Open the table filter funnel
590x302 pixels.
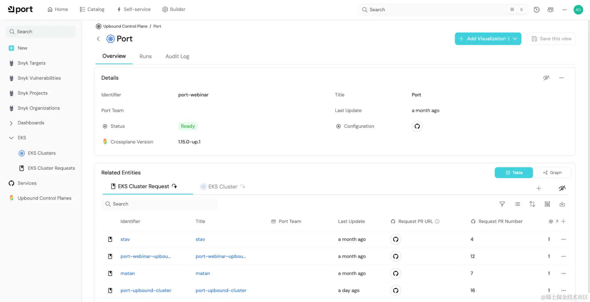click(x=502, y=204)
